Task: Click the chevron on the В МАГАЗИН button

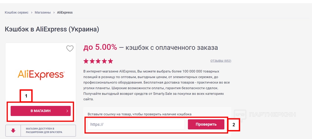Action: click(67, 111)
